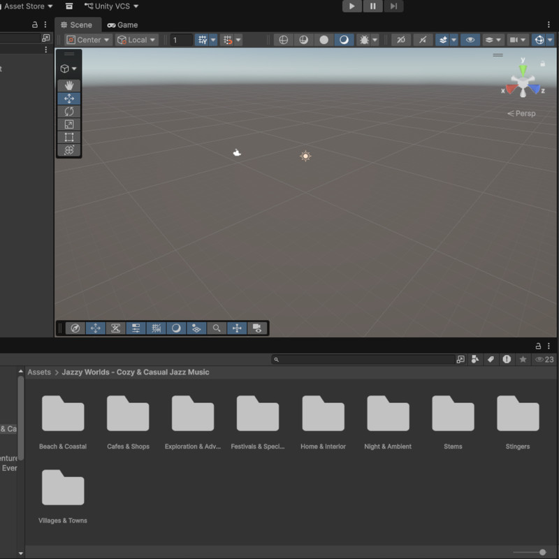Switch to the Scene tab
This screenshot has width=559, height=559.
77,24
